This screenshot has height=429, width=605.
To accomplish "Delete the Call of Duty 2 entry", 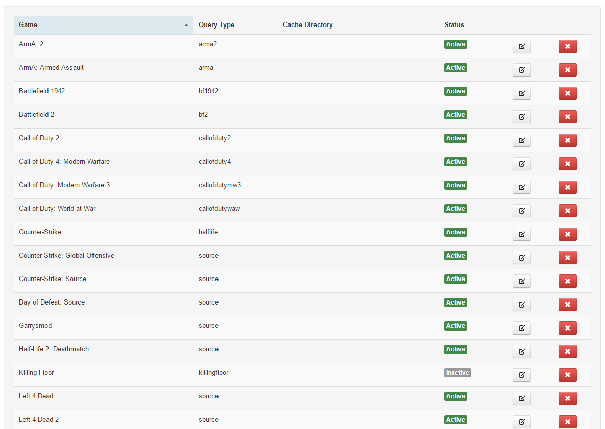I will tap(568, 141).
